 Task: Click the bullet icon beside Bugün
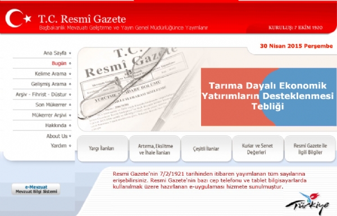[70, 63]
